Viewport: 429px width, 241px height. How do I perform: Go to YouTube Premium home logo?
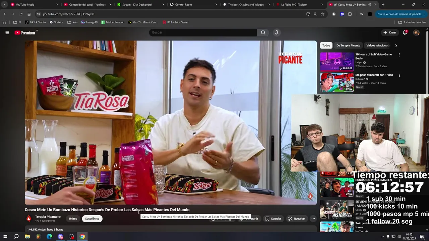(25, 32)
